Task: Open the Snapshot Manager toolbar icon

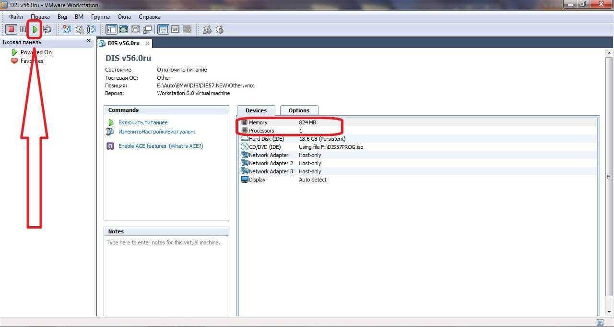Action: click(91, 30)
